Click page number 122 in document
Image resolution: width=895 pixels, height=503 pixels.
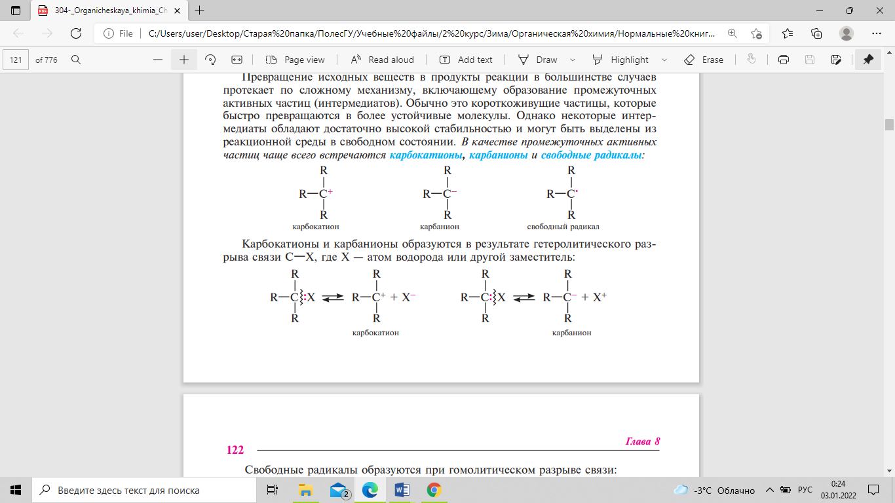(x=235, y=450)
